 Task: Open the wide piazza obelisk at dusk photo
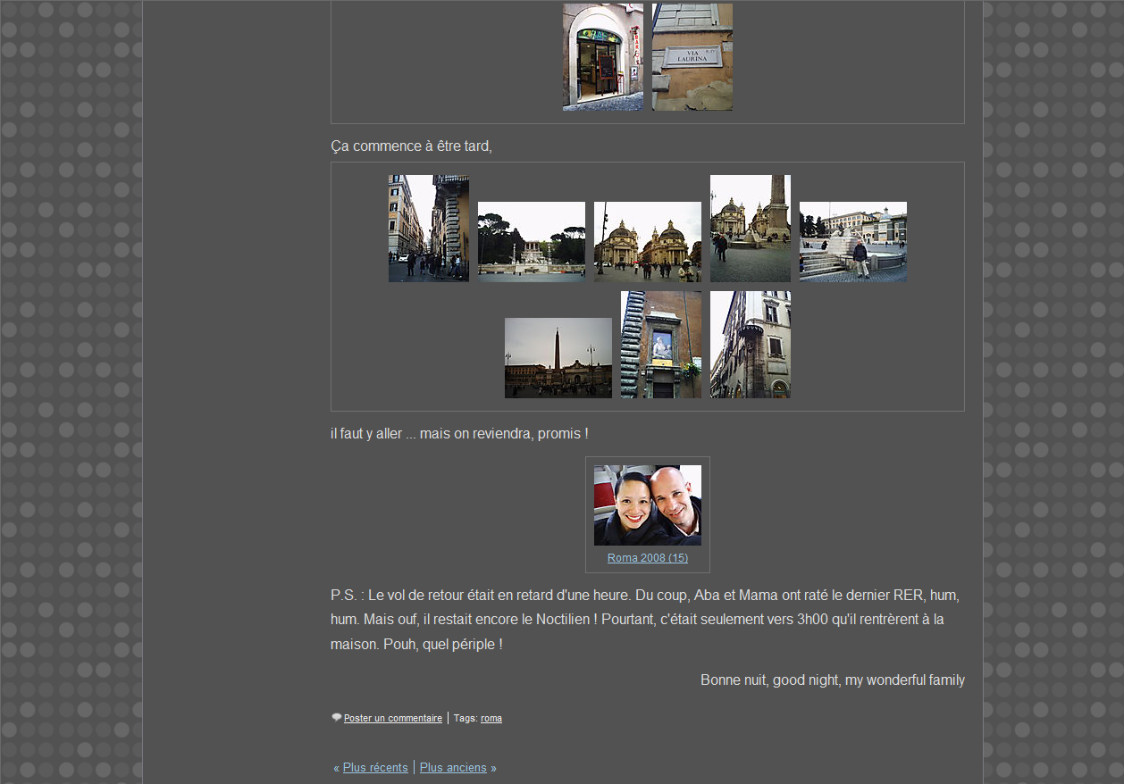click(x=558, y=358)
